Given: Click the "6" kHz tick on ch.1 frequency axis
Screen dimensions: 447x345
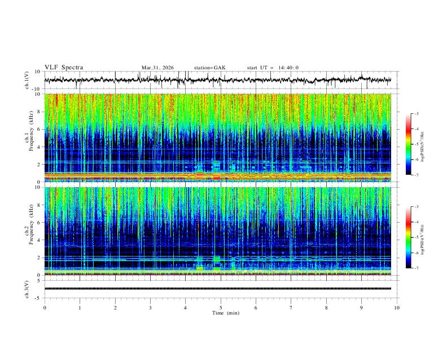Looking at the screenshot, I should (x=40, y=130).
